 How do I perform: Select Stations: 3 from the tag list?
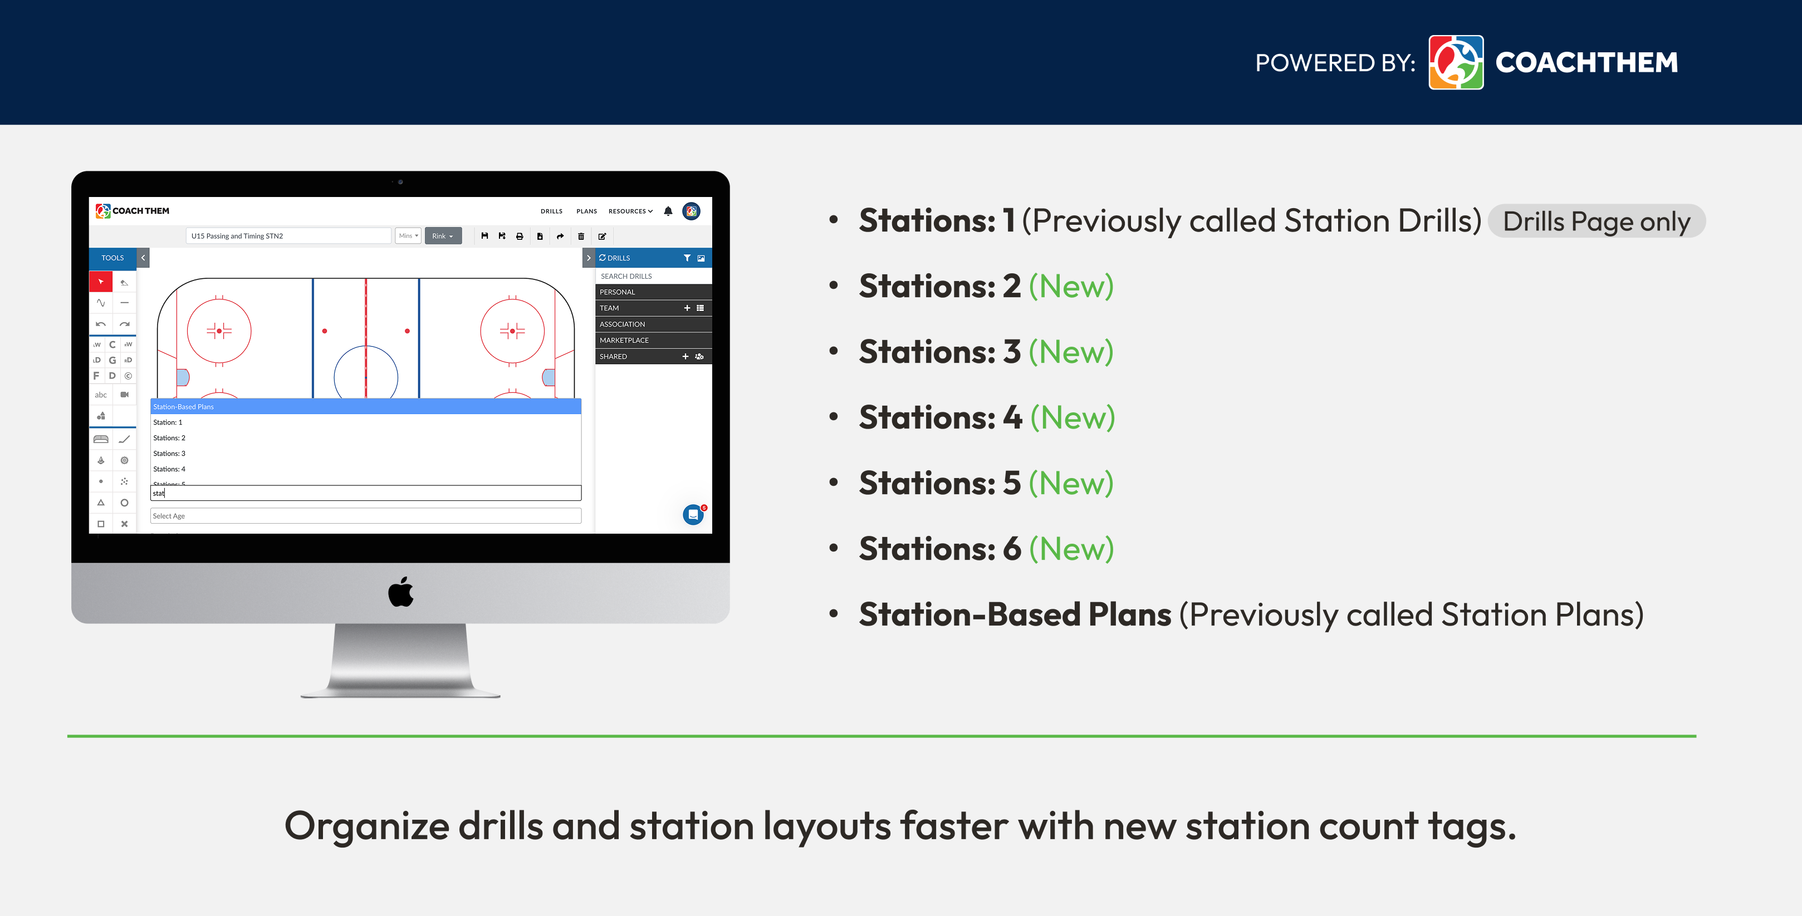pyautogui.click(x=169, y=453)
